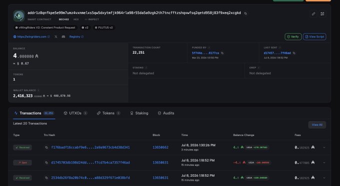Click the Verify button
This screenshot has height=186, width=340.
click(x=293, y=36)
